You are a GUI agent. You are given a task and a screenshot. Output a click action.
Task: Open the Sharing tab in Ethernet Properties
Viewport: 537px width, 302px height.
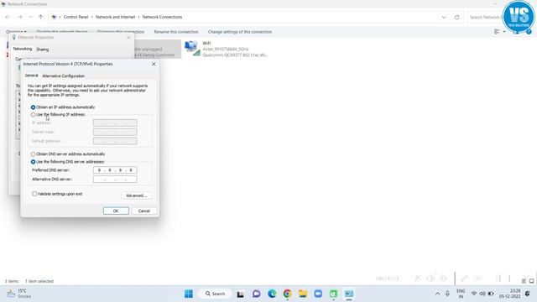click(x=43, y=49)
